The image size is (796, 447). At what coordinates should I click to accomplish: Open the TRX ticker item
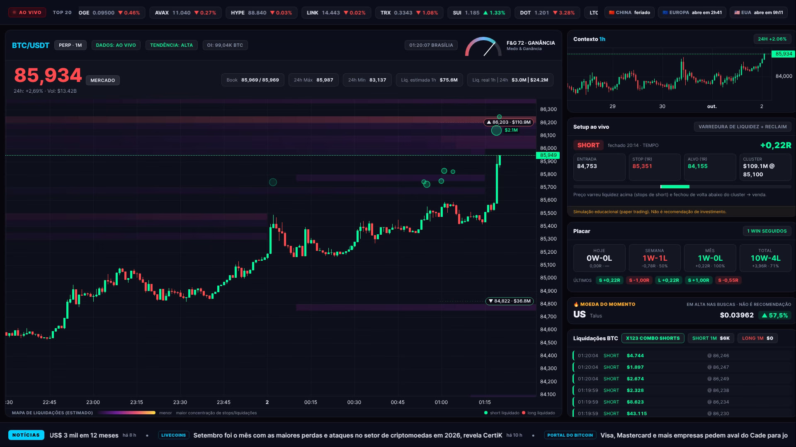(x=409, y=13)
